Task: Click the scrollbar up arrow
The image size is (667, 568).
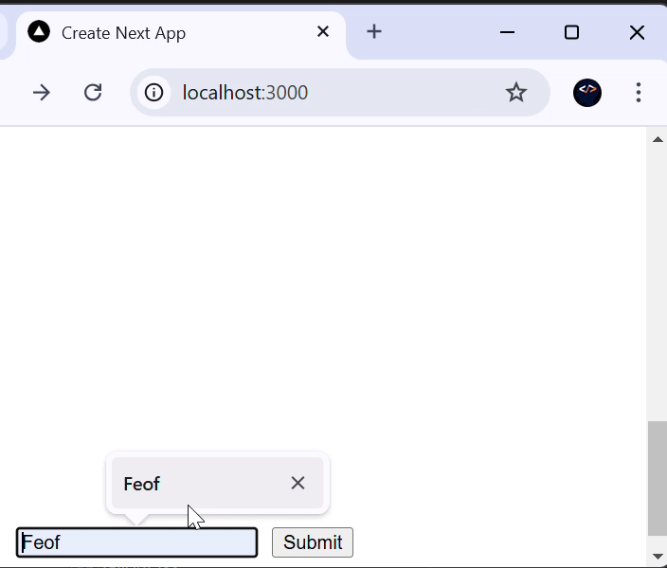Action: (x=657, y=139)
